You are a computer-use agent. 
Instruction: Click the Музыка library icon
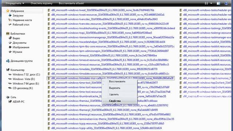[10, 52]
